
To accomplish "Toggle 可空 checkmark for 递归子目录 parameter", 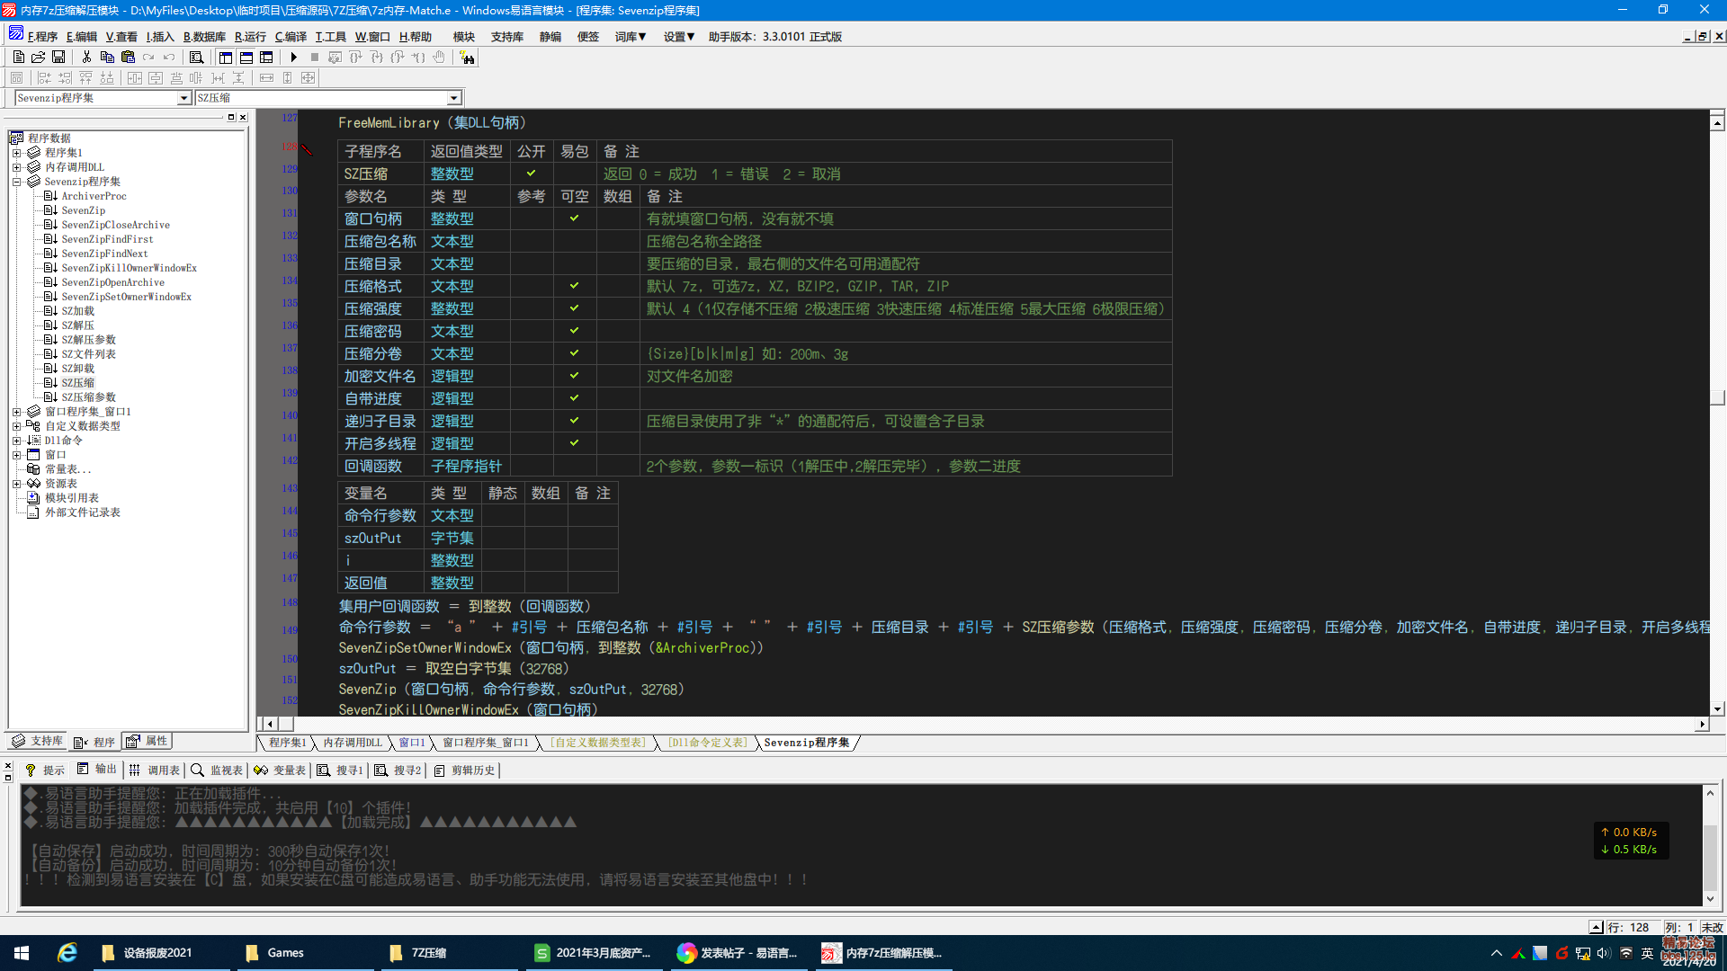I will (x=574, y=421).
